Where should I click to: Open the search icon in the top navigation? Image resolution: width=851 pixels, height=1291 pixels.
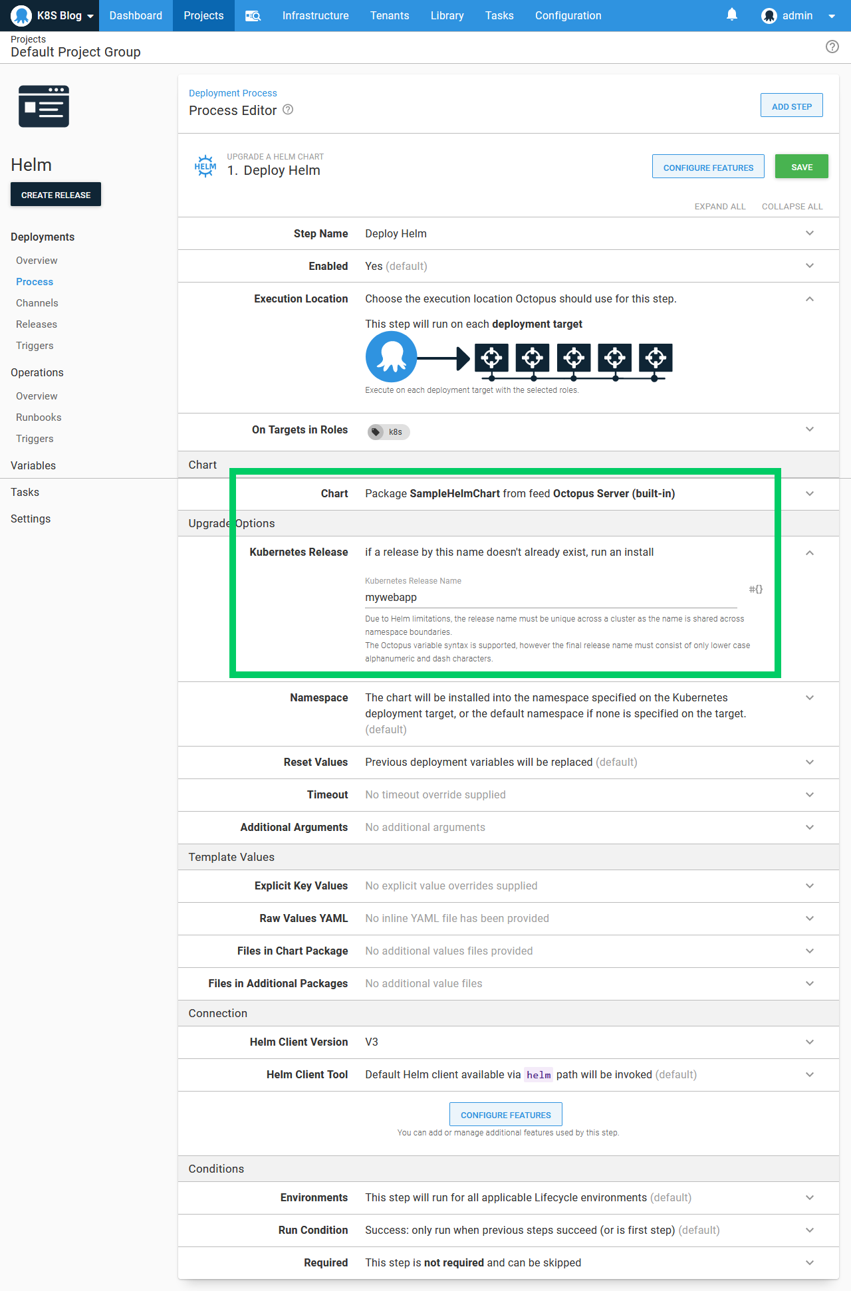pyautogui.click(x=253, y=16)
